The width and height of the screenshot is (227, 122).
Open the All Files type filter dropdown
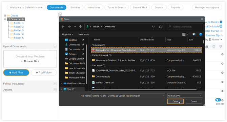pos(185,96)
